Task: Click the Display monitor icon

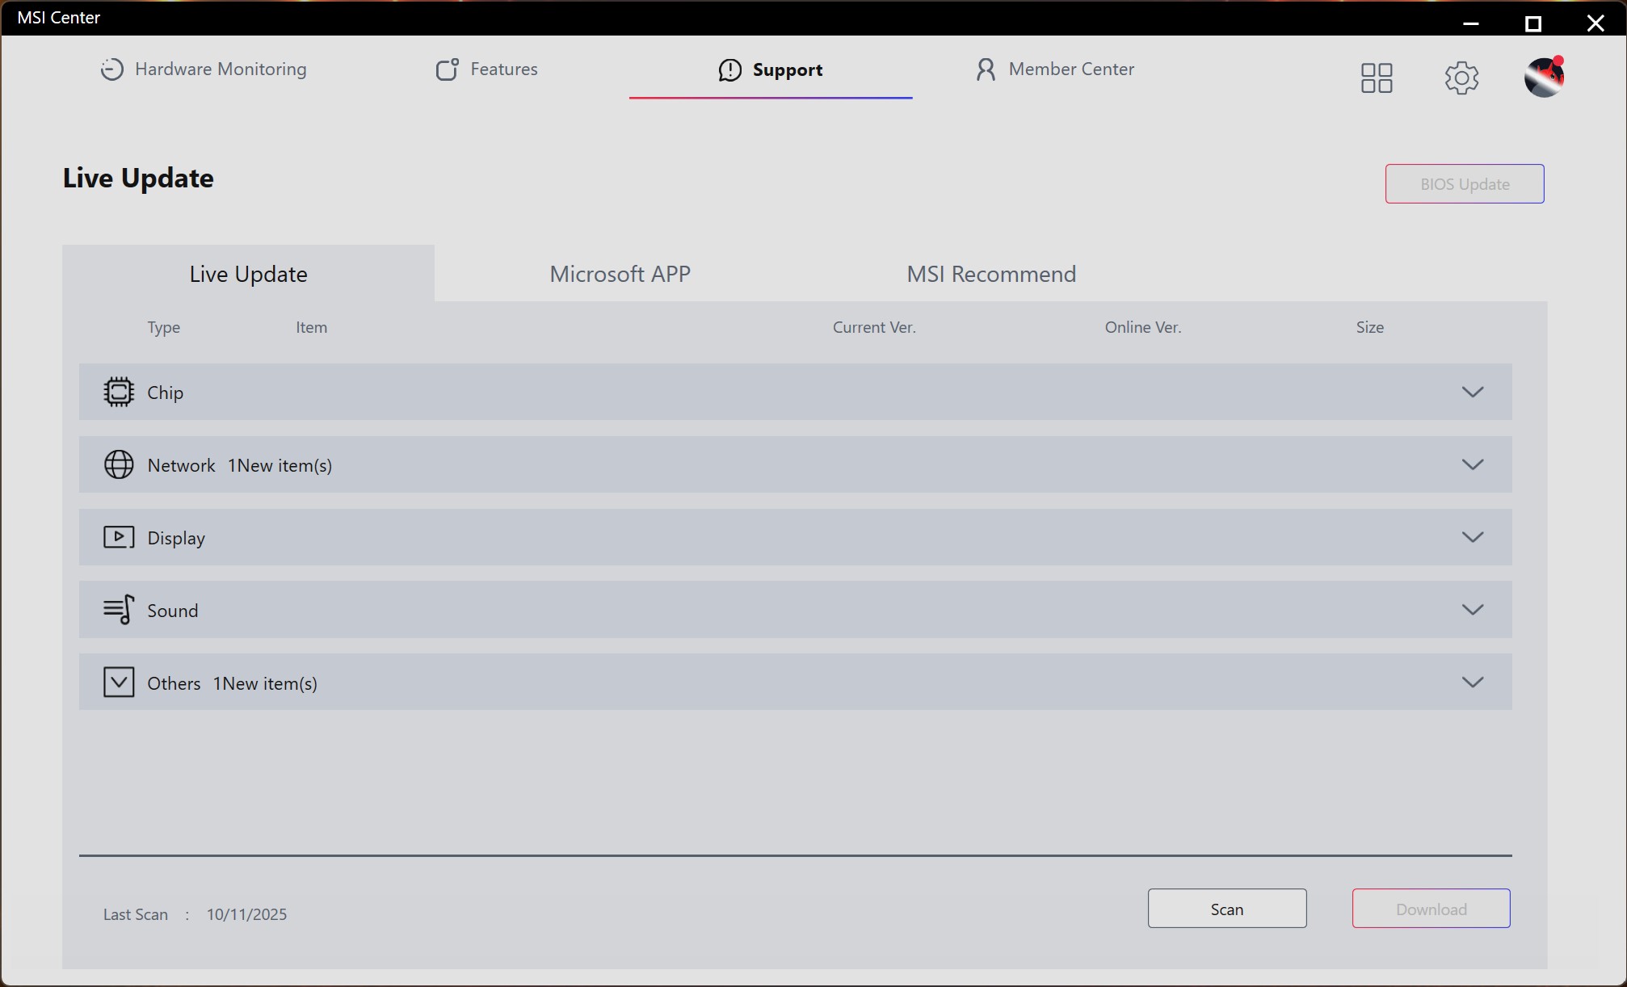Action: pyautogui.click(x=119, y=537)
